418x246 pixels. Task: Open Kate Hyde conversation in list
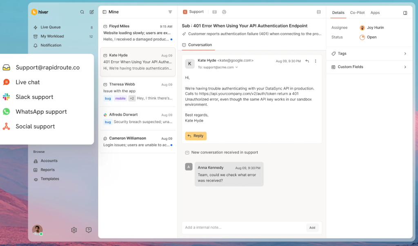(x=138, y=62)
